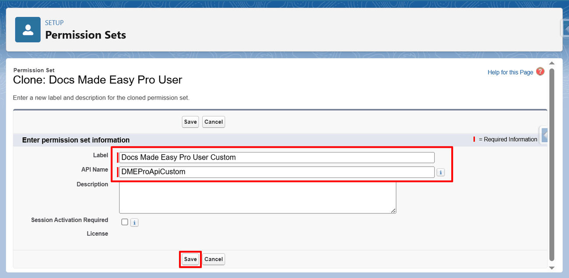Click the down arrow of the page scrollbar

click(x=551, y=268)
